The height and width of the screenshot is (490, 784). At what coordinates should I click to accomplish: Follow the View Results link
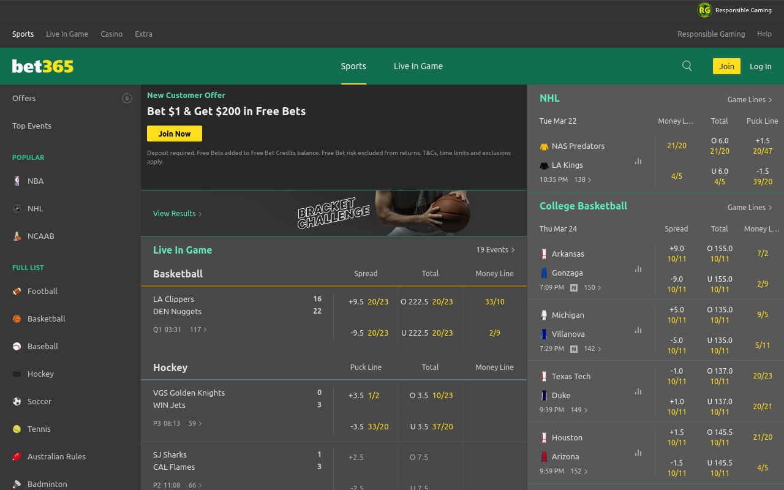pyautogui.click(x=178, y=213)
